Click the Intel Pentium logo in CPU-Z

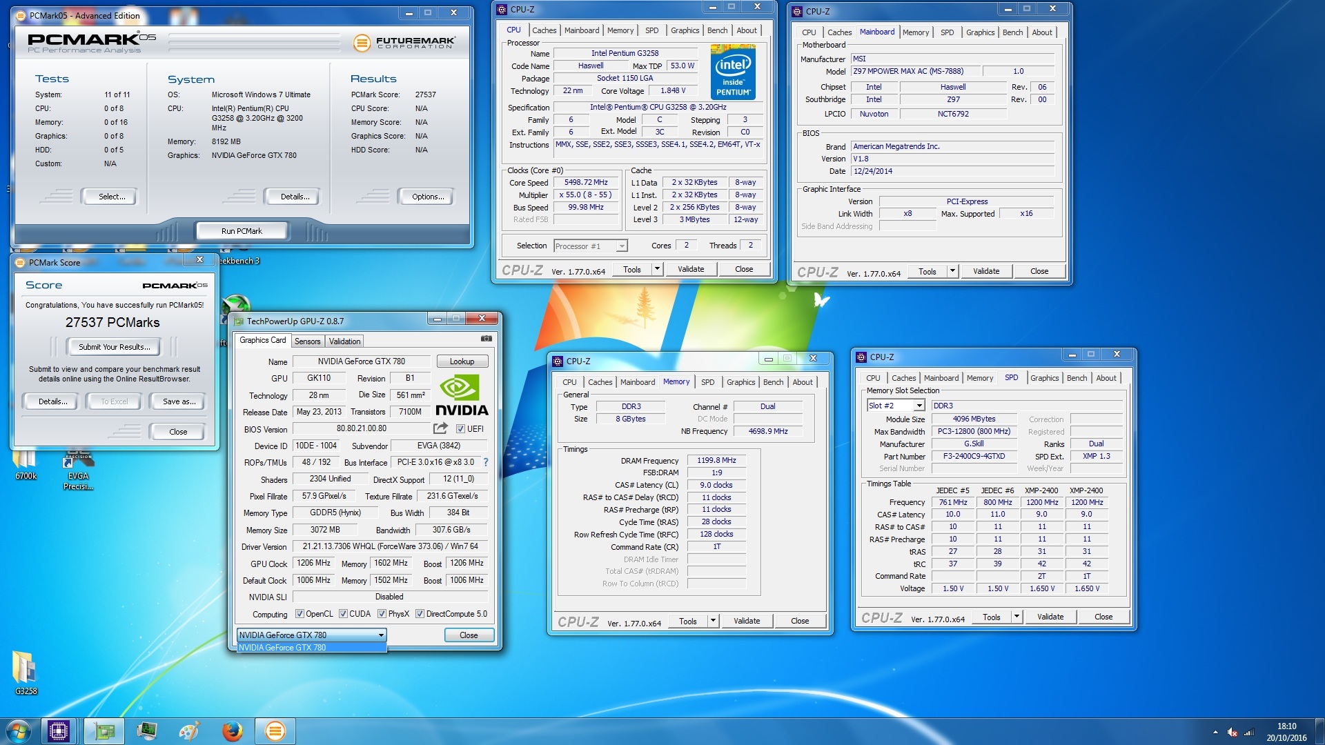click(733, 72)
